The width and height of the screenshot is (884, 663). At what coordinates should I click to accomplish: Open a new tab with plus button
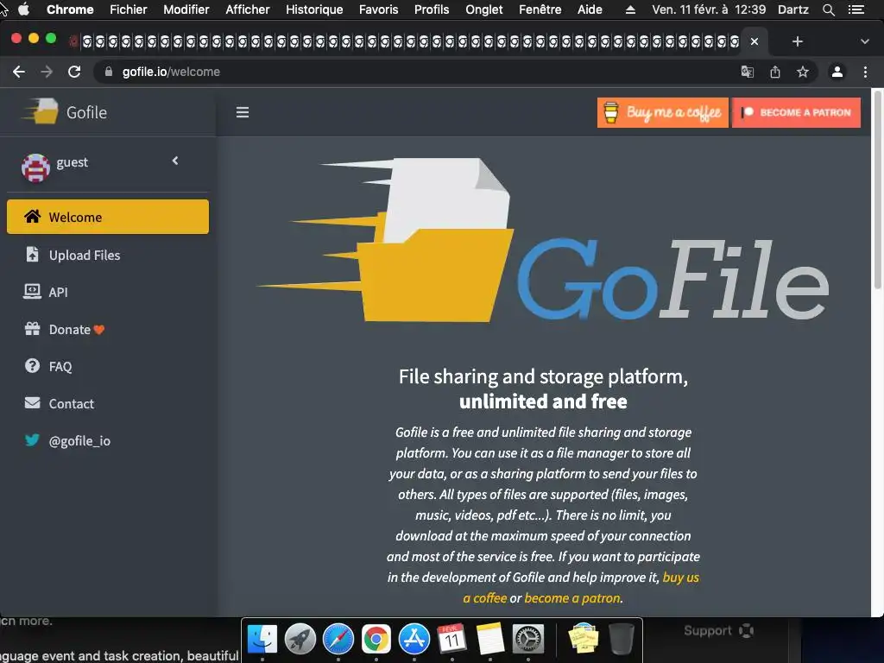tap(797, 41)
